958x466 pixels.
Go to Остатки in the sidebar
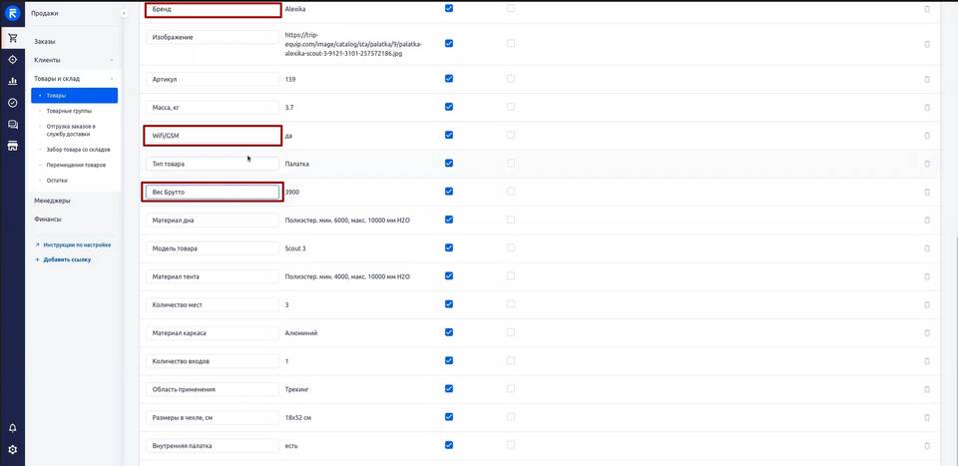click(57, 181)
